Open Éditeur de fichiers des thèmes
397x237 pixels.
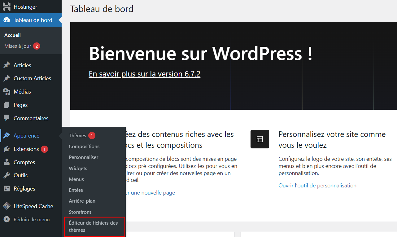click(93, 226)
